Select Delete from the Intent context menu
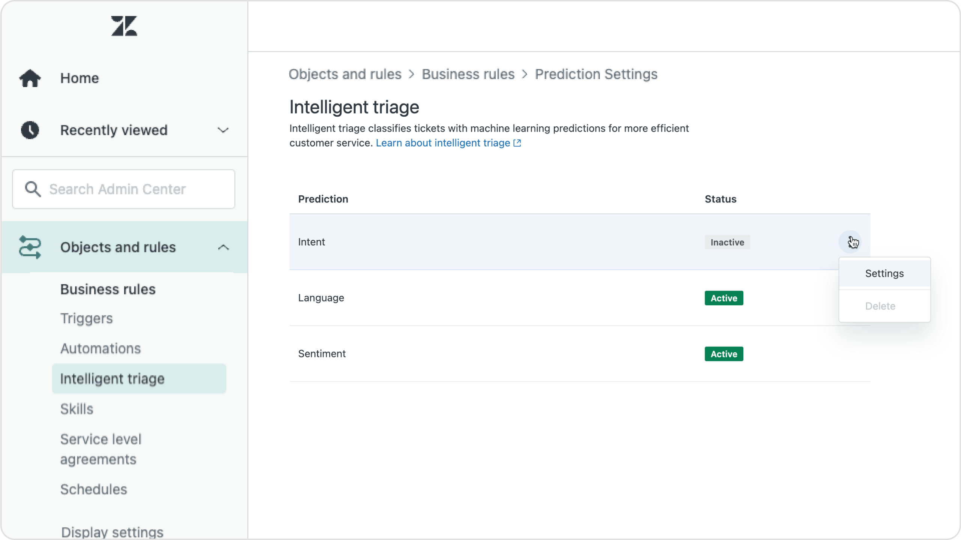 pos(880,305)
